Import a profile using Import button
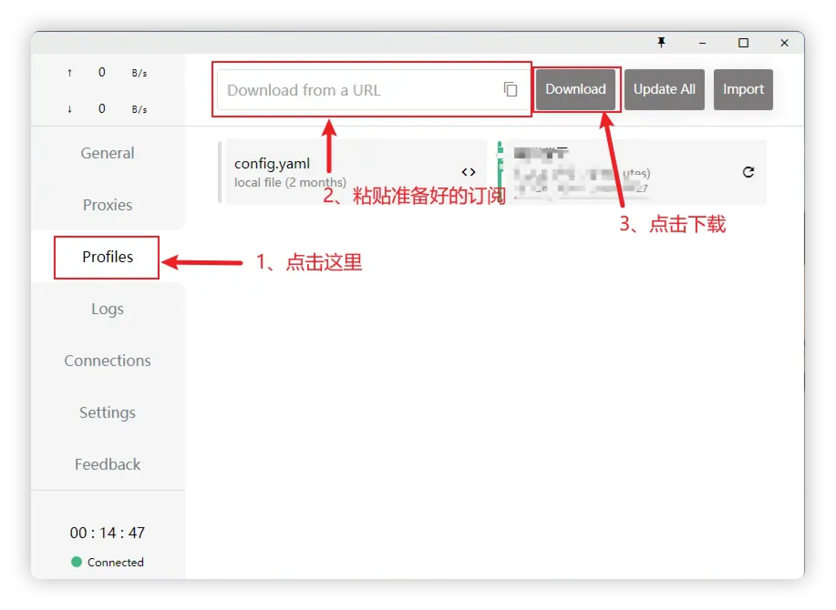 point(743,89)
